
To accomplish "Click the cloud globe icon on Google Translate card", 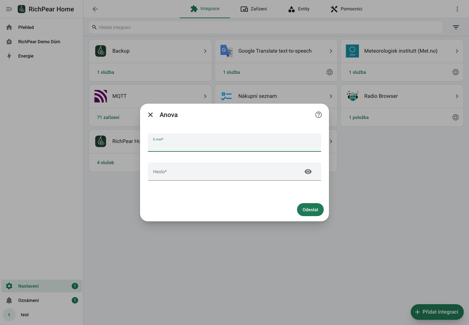I will point(330,72).
